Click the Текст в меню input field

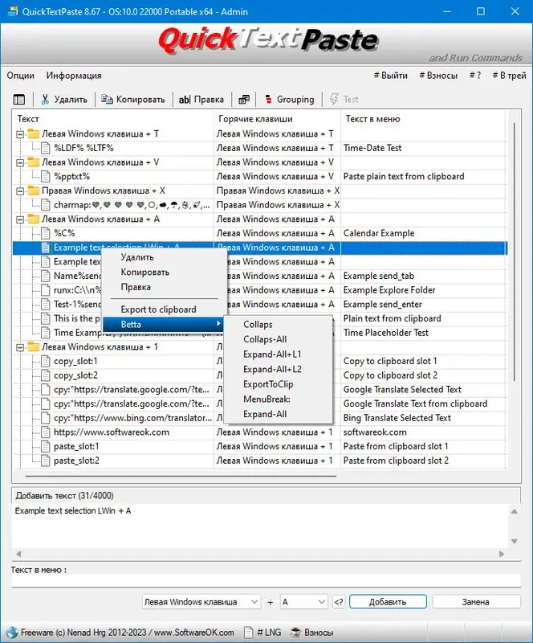click(x=266, y=580)
